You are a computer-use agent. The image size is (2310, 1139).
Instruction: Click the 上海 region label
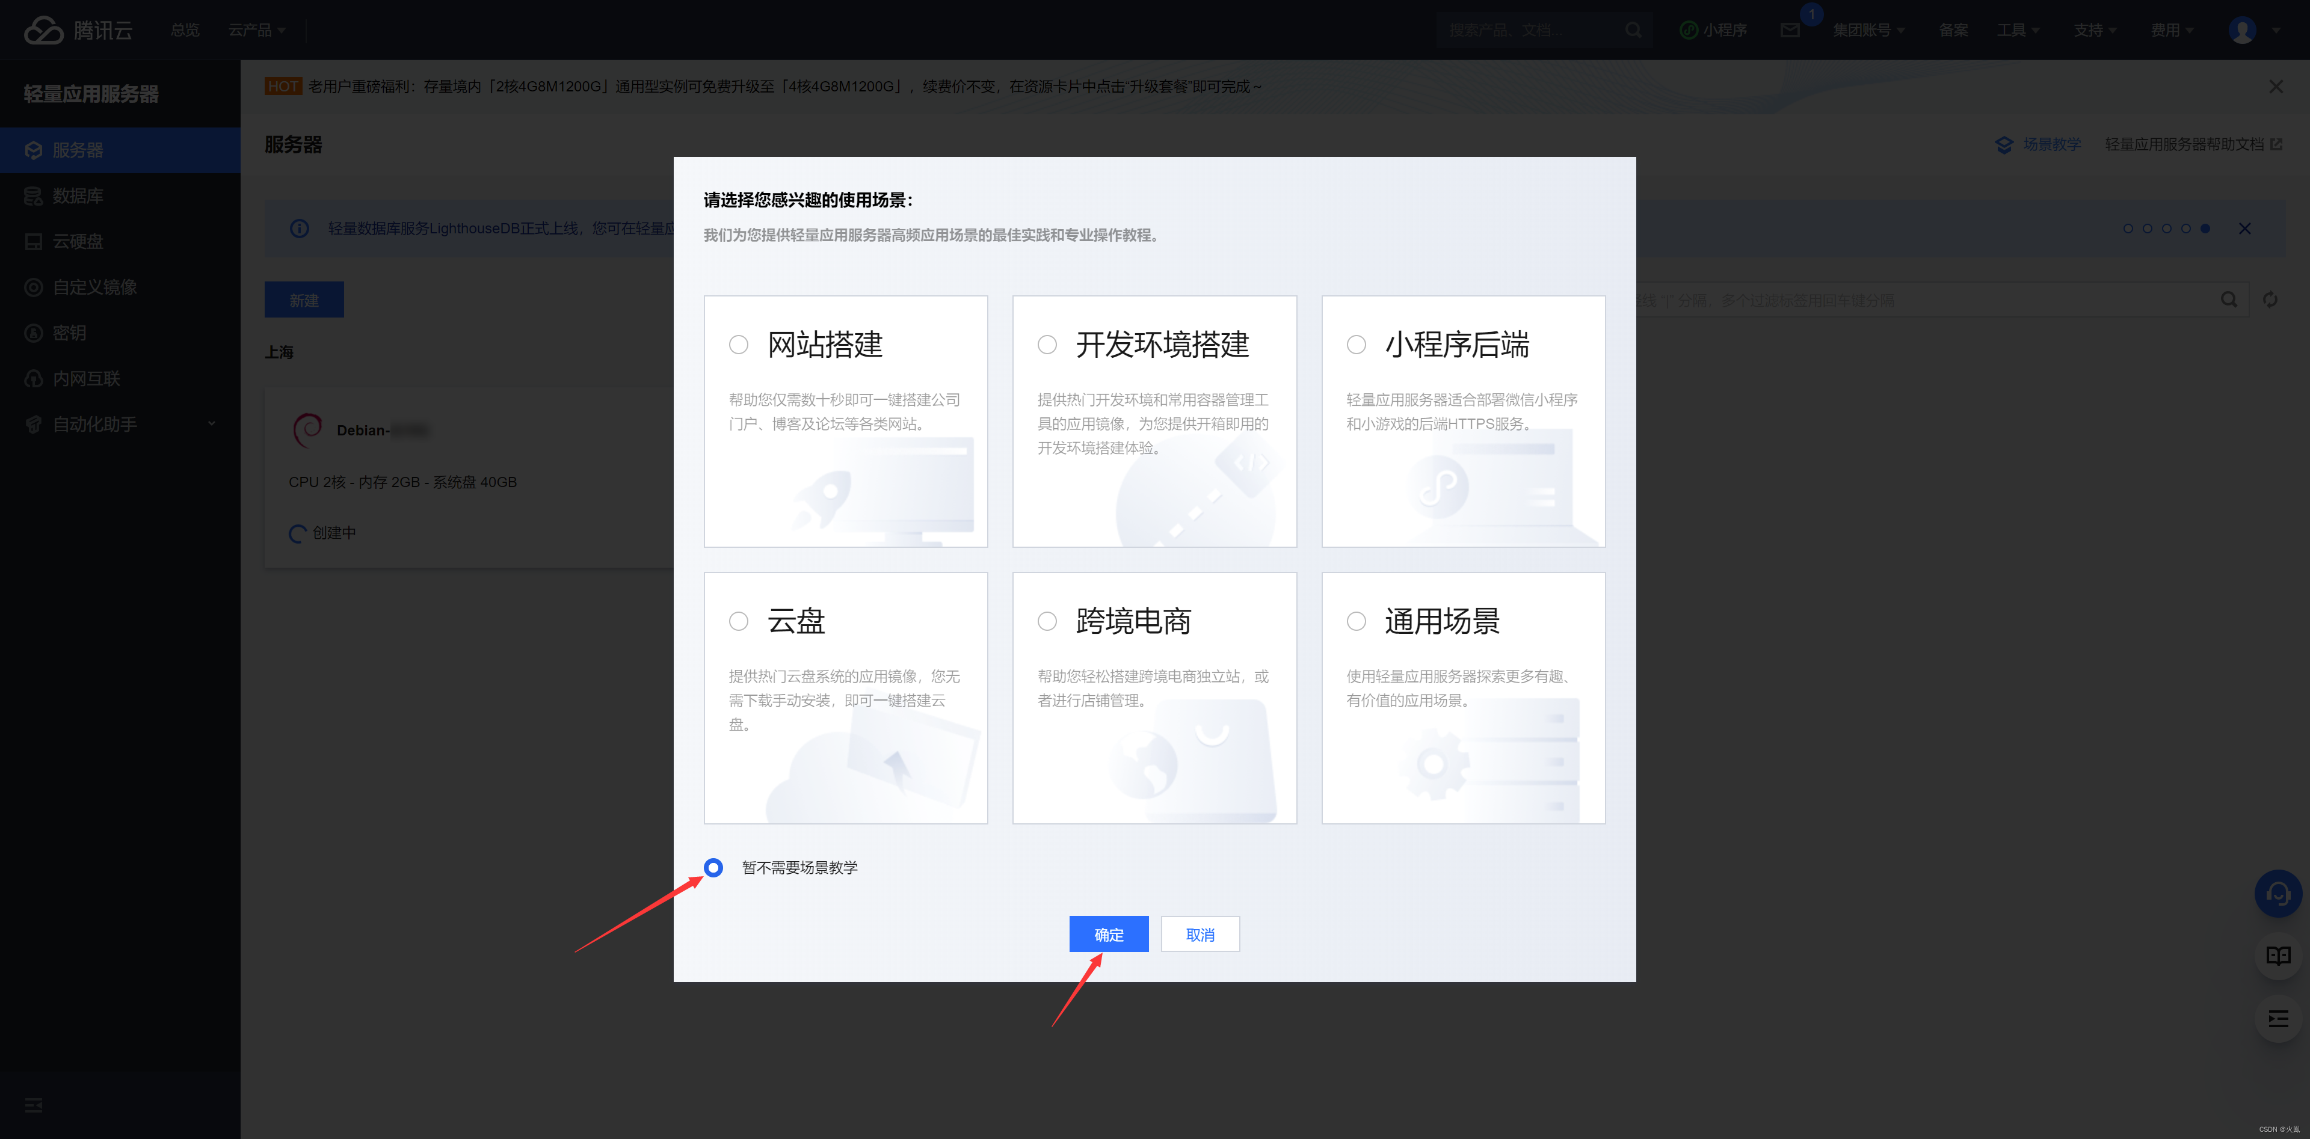(x=279, y=352)
